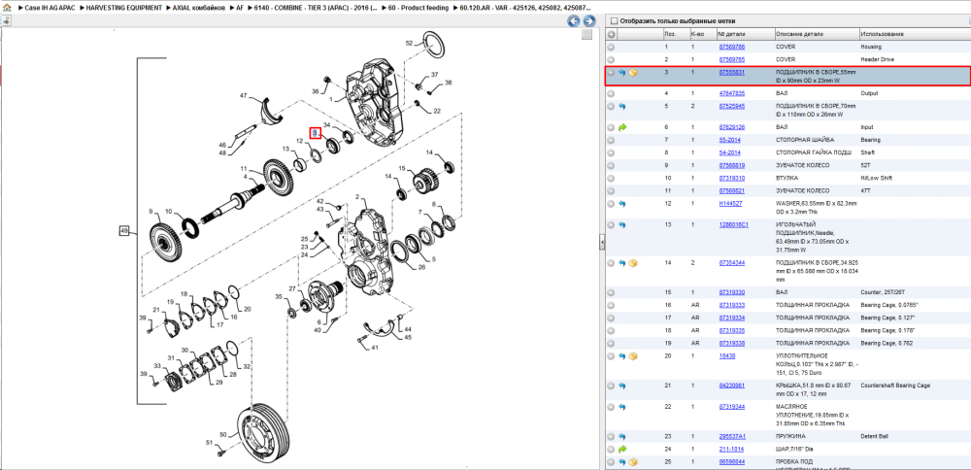
Task: Add position 3 bearing using plus icon
Action: point(611,73)
